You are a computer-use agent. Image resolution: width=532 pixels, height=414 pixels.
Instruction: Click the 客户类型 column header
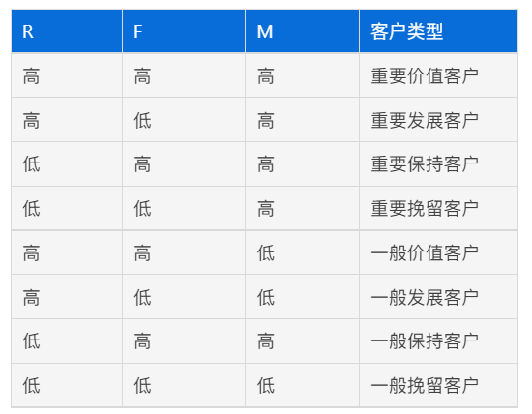[x=438, y=31]
